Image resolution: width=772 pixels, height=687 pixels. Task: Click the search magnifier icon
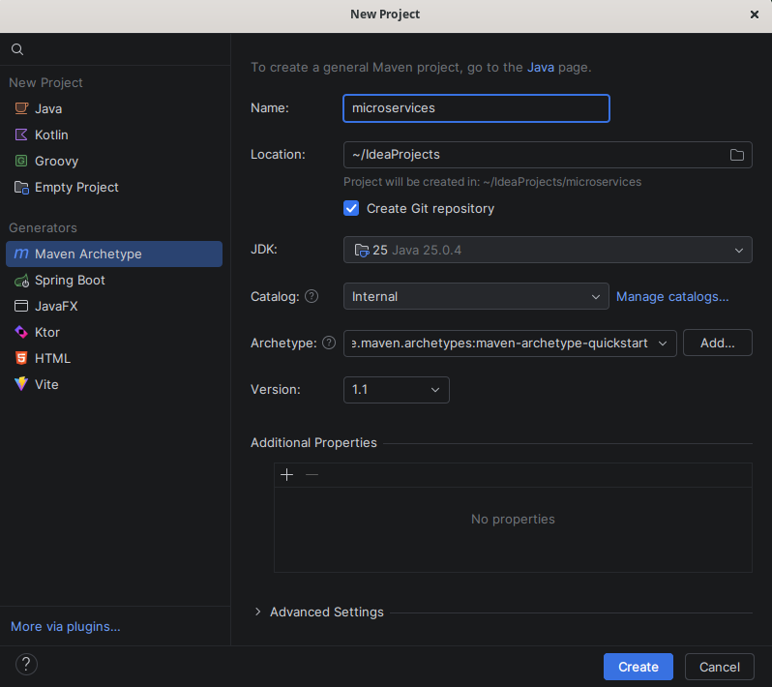click(x=17, y=49)
